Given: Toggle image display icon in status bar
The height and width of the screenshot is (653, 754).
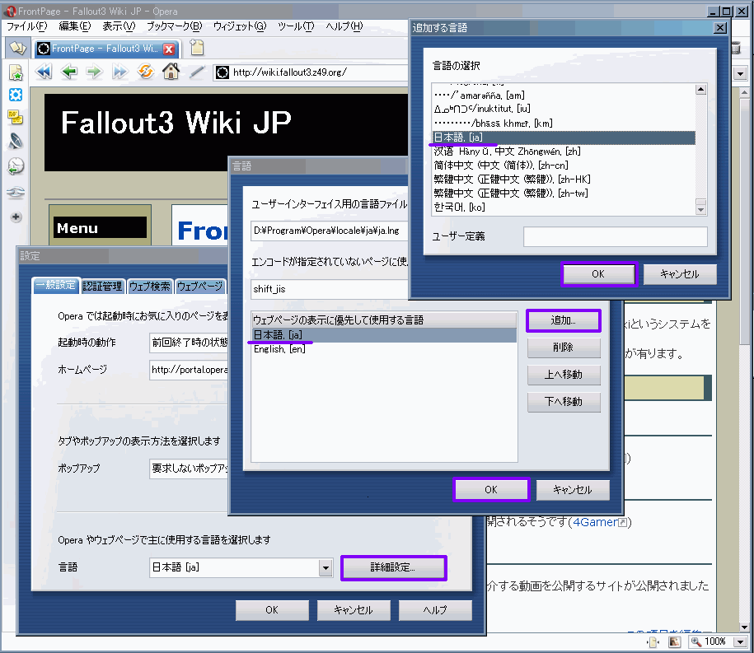Looking at the screenshot, I should (674, 641).
